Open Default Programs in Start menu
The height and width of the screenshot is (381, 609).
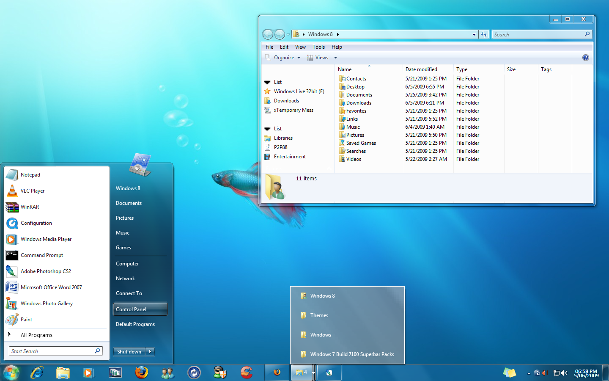point(140,324)
